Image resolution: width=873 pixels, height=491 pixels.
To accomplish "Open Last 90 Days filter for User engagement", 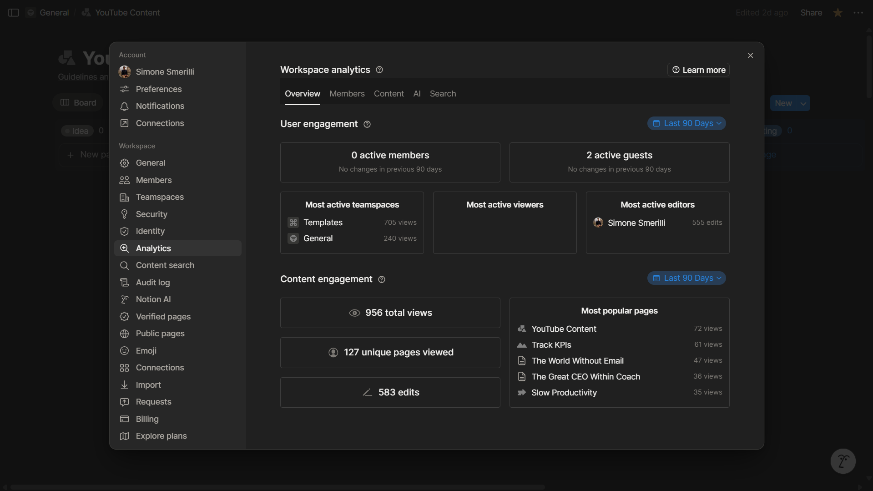I will coord(686,123).
